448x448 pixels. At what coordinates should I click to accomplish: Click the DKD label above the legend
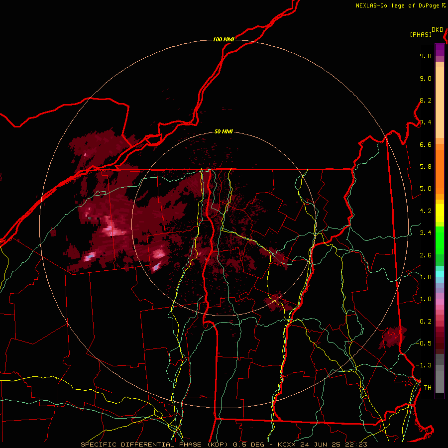[x=438, y=30]
